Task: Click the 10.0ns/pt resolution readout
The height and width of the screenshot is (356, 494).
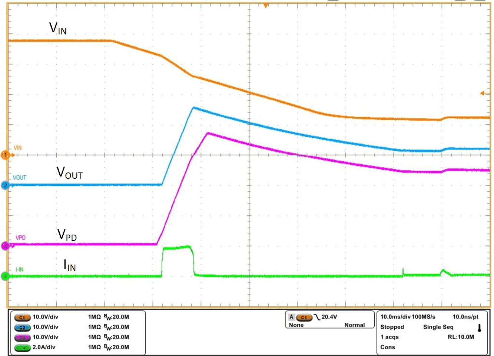Action: (x=465, y=317)
